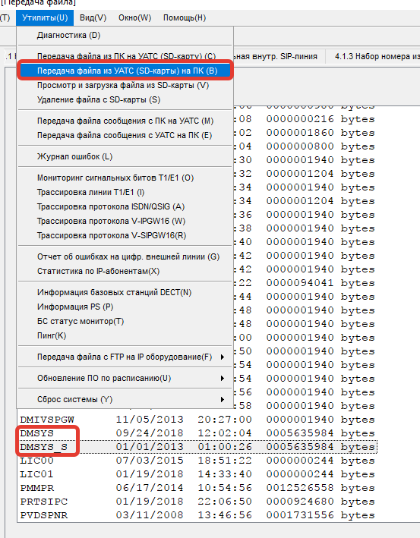The image size is (420, 538).
Task: Open the Вид(V) menu
Action: (x=93, y=18)
